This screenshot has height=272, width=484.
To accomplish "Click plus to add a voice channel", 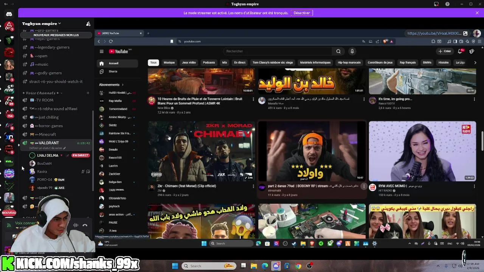I will click(x=88, y=93).
